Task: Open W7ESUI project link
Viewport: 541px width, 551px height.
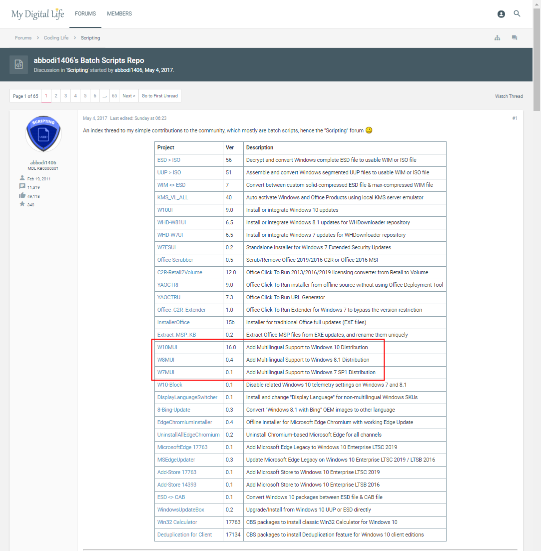Action: click(x=166, y=247)
